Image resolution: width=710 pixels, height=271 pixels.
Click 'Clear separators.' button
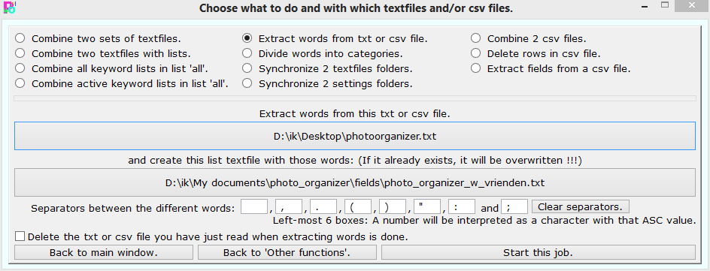coord(581,207)
